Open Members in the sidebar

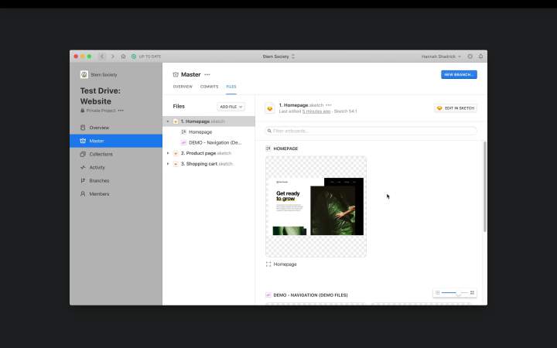pos(116,194)
